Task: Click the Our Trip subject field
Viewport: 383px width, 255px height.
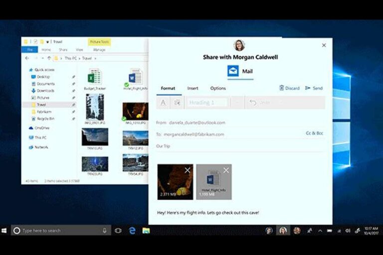Action: (x=240, y=146)
